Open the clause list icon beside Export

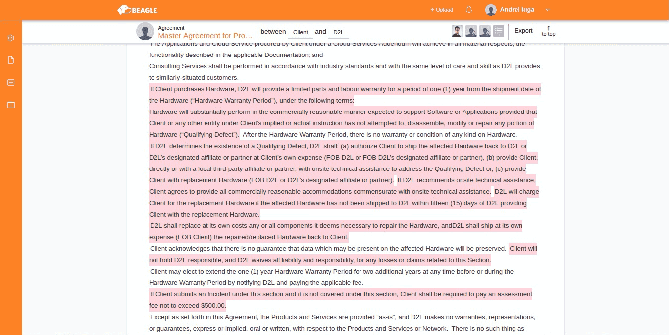point(499,31)
